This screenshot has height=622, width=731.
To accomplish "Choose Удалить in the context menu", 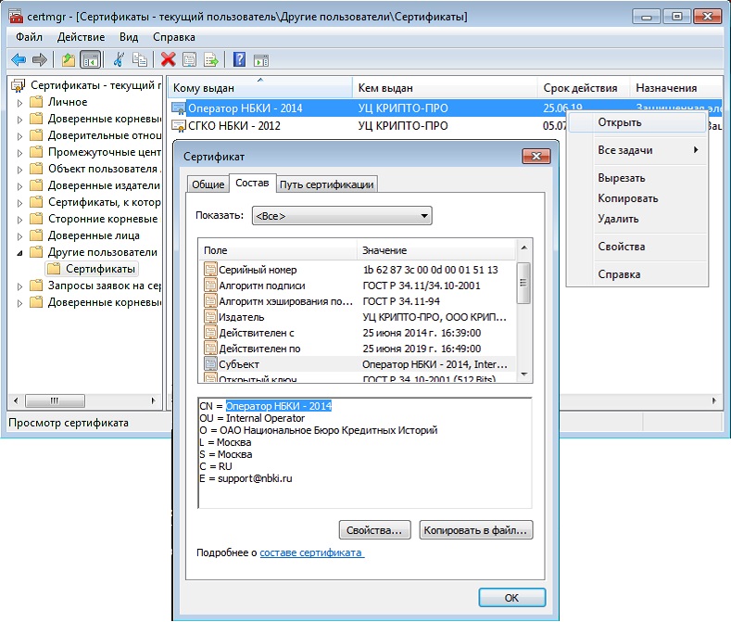I will point(636,219).
